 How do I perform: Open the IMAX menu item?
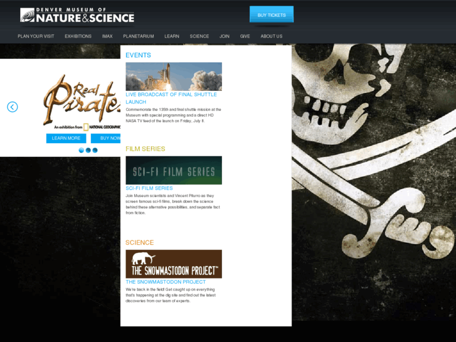click(107, 36)
